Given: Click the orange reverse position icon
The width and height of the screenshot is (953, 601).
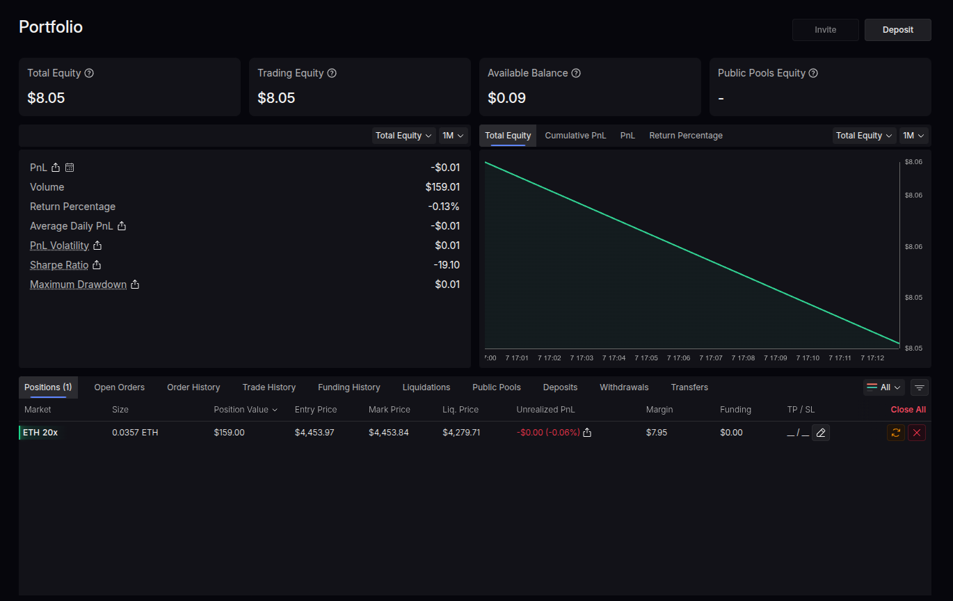Looking at the screenshot, I should click(x=896, y=433).
